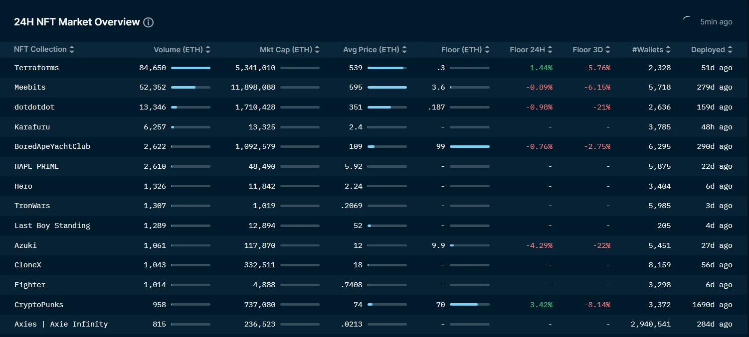Click the 5min ago timestamp

click(x=716, y=22)
